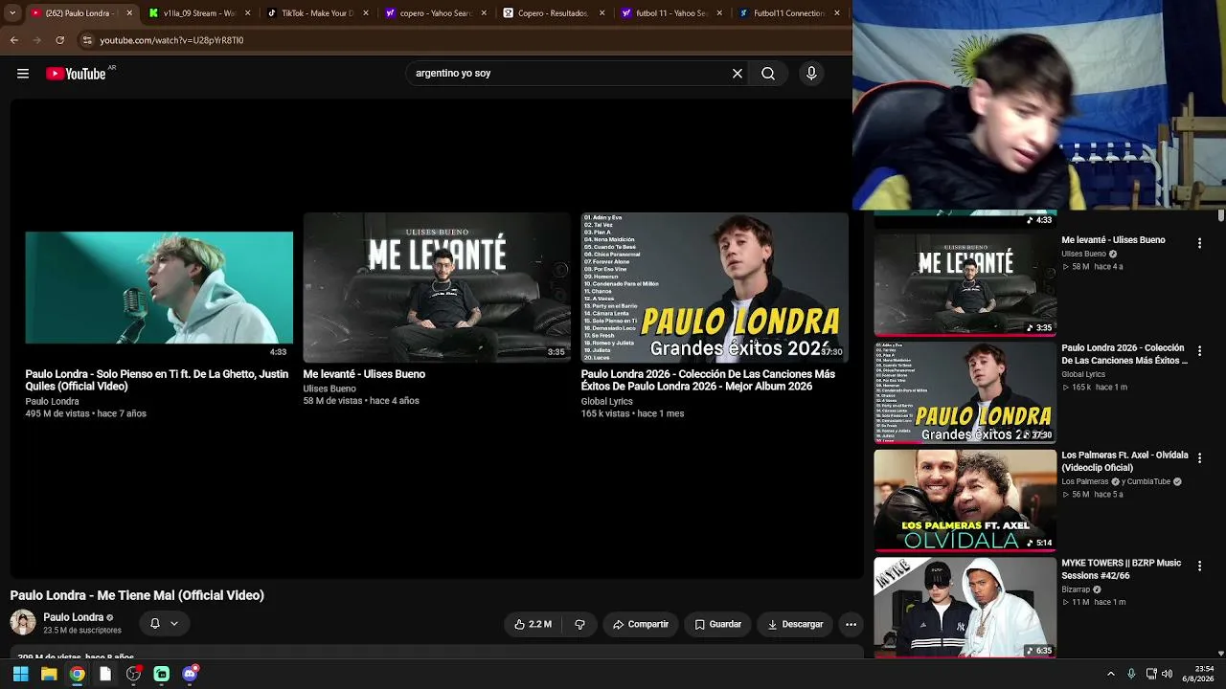Screen dimensions: 1226x689
Task: Play Me levanté end-screen thumbnail
Action: (437, 287)
